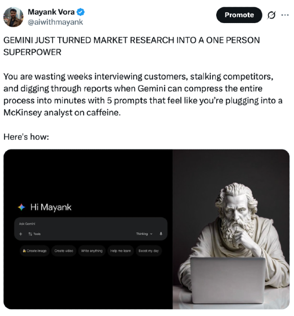Click the microphone icon in Gemini box
Viewport: 294px width, 316px height.
coord(161,234)
